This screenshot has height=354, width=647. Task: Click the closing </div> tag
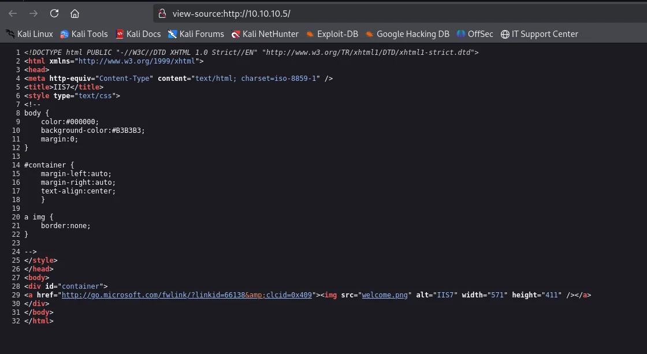tap(37, 304)
